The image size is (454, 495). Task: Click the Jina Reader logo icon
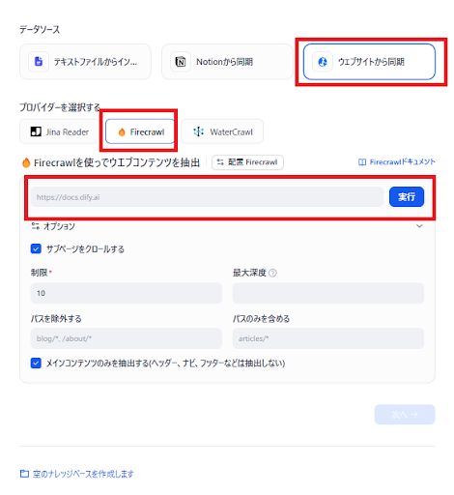click(x=36, y=131)
